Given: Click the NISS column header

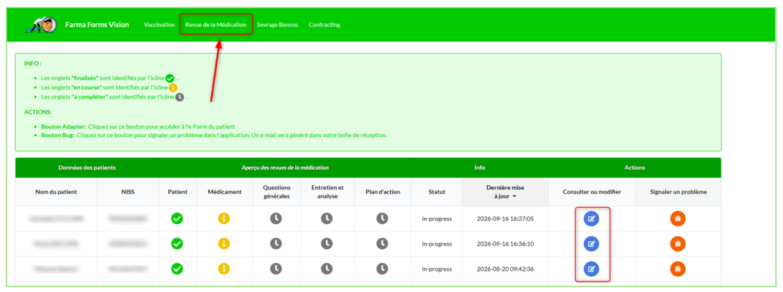Looking at the screenshot, I should [128, 192].
